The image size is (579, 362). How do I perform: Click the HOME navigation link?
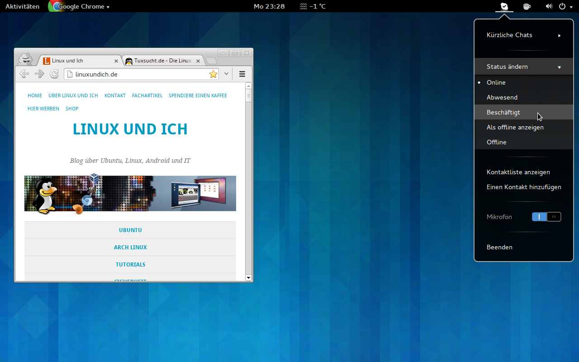[x=35, y=95]
